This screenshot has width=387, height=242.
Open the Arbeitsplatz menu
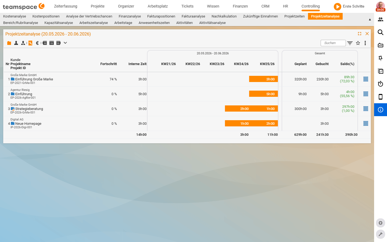pyautogui.click(x=158, y=6)
